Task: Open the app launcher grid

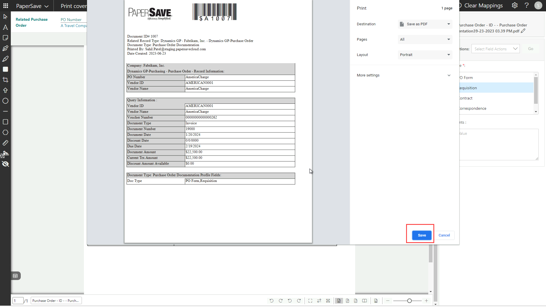Action: tap(5, 6)
